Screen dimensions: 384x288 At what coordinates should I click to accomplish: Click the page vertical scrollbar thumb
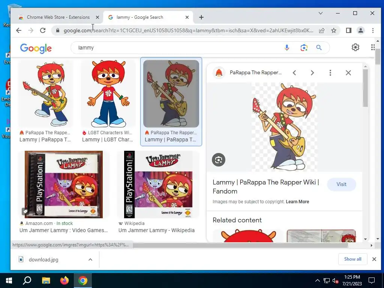click(x=377, y=57)
